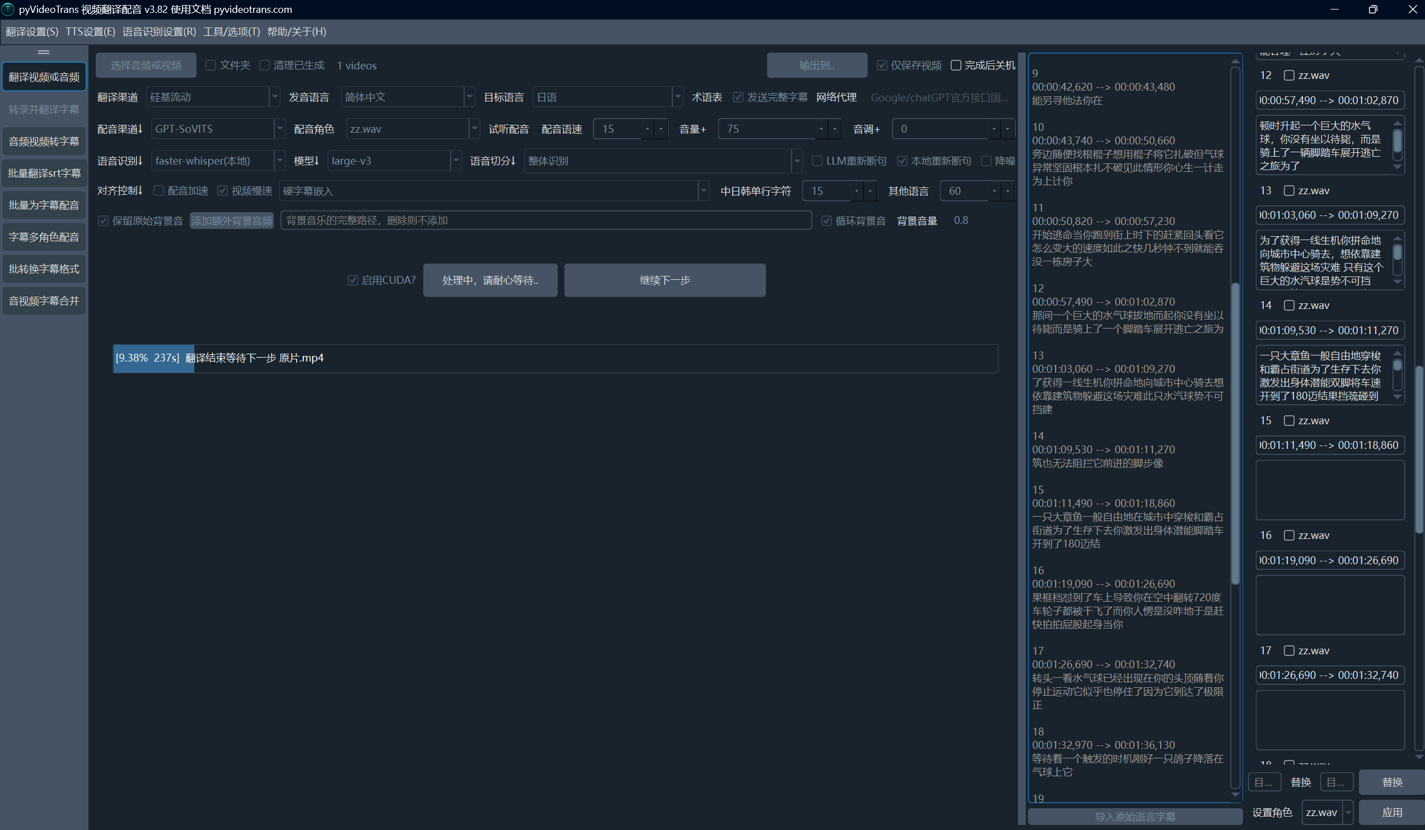Open the TTS设置(E) menu

(91, 32)
